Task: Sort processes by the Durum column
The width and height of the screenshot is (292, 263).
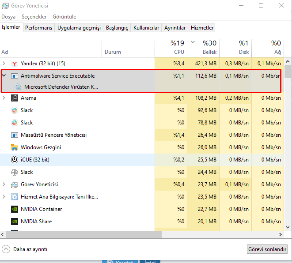Action: (128, 48)
